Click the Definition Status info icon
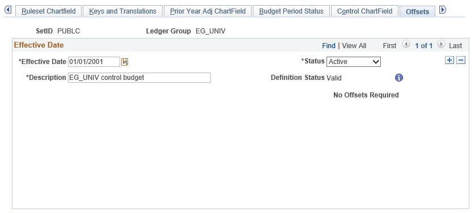Viewport: 475px width, 213px height. point(399,78)
